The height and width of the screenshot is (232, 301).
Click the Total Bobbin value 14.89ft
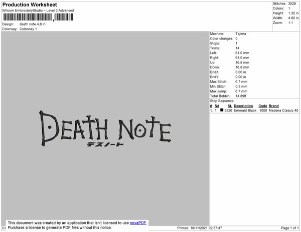pyautogui.click(x=241, y=96)
